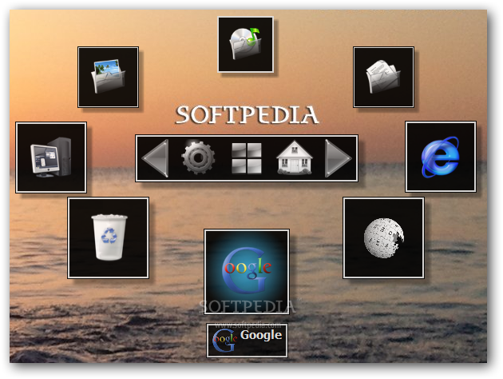Launch the My Computer tile
503x379 pixels.
tap(51, 158)
